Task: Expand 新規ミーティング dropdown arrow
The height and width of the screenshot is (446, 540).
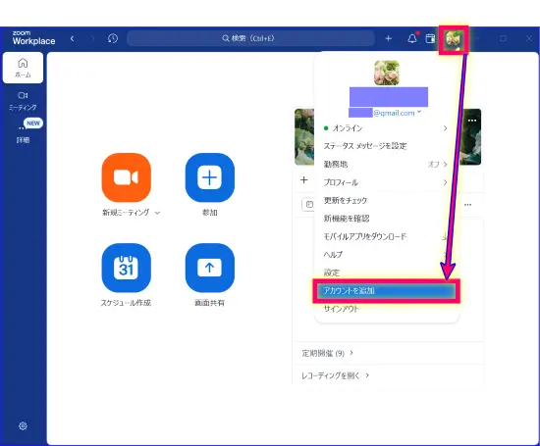Action: click(157, 213)
